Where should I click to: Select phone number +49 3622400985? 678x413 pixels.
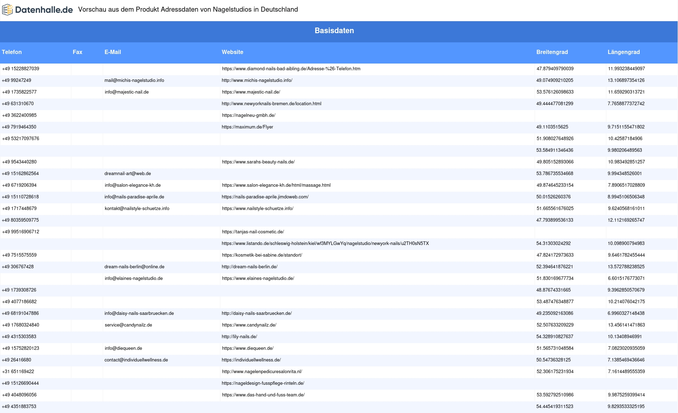[19, 115]
